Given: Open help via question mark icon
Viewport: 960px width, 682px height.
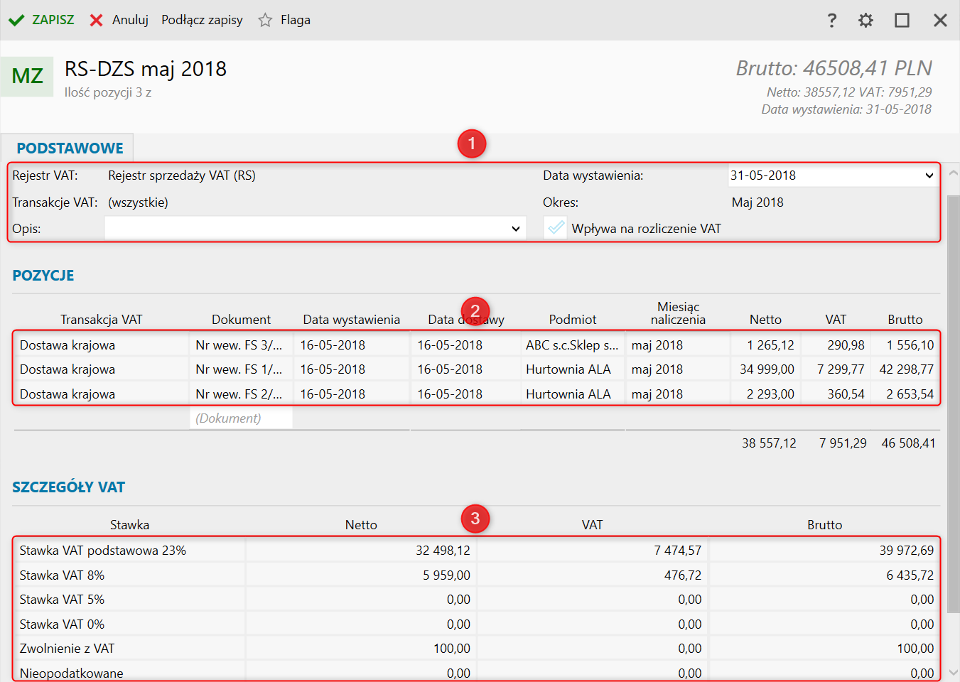Looking at the screenshot, I should [832, 20].
